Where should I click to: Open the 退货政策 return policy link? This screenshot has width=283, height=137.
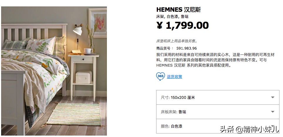point(174,77)
